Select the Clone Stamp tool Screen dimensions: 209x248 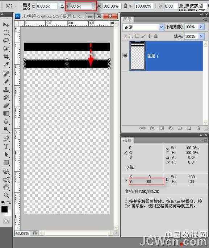(6, 90)
